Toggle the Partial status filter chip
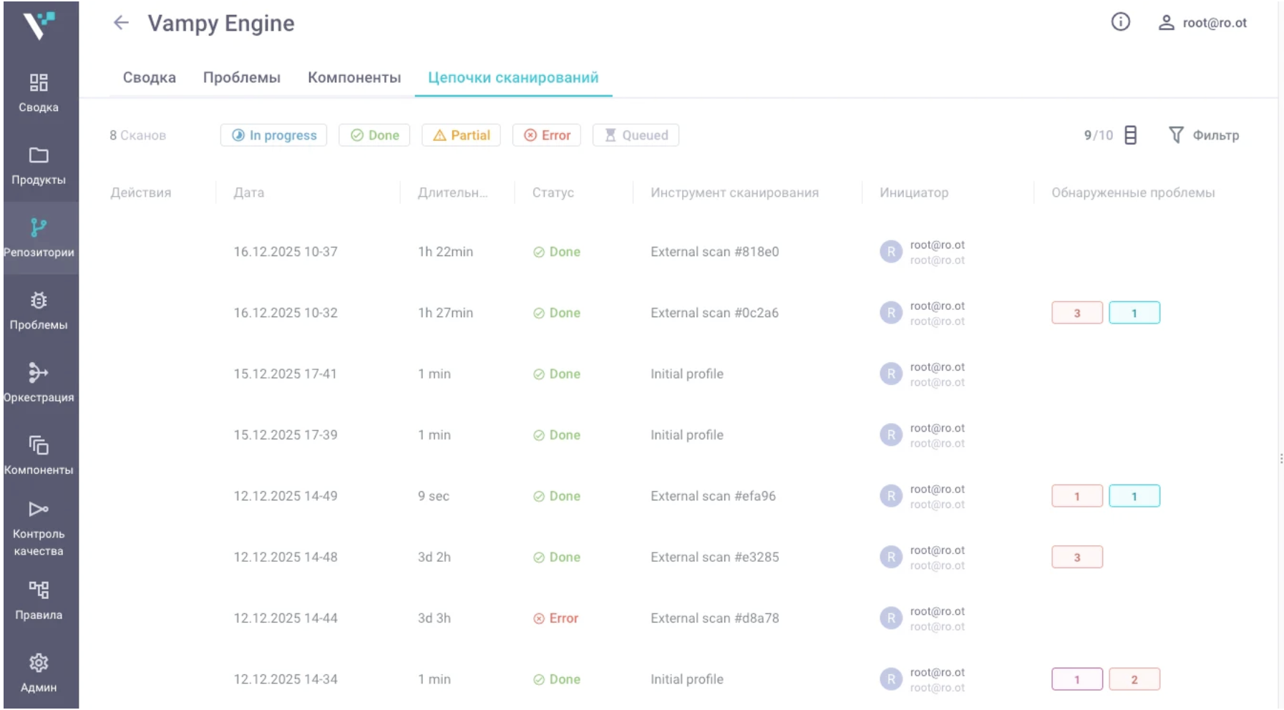This screenshot has width=1284, height=710. tap(461, 135)
